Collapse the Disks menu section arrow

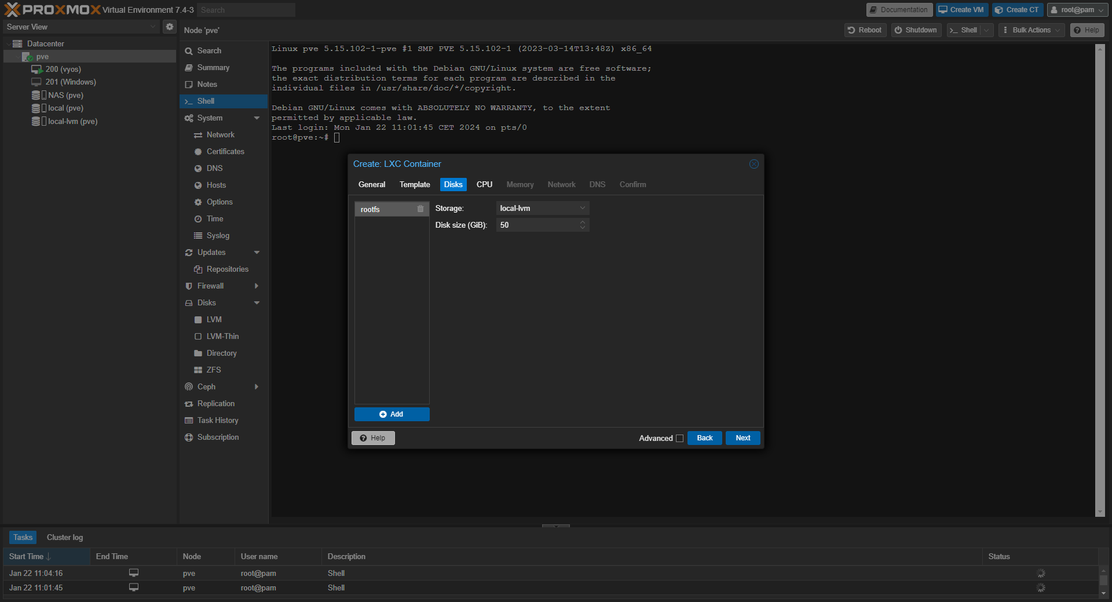point(257,302)
